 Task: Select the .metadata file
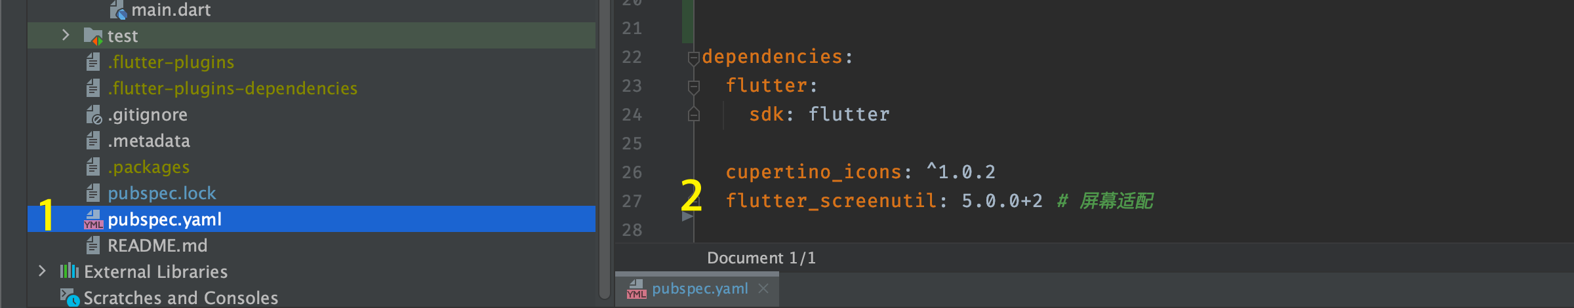149,141
